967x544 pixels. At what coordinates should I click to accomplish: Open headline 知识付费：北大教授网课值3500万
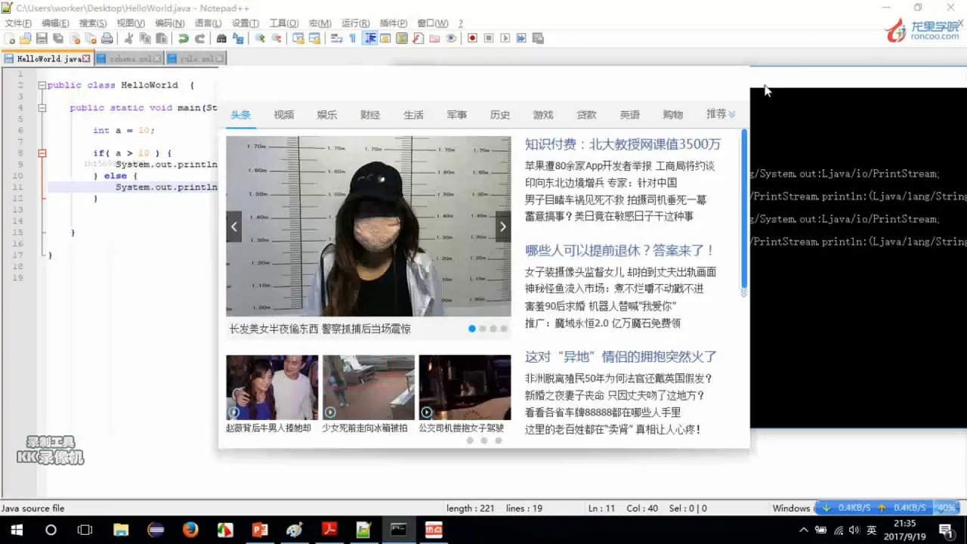click(623, 144)
